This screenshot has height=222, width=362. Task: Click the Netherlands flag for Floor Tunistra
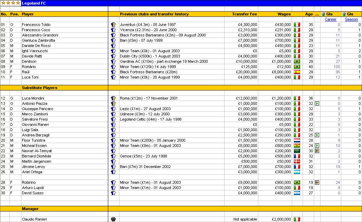pos(297,140)
